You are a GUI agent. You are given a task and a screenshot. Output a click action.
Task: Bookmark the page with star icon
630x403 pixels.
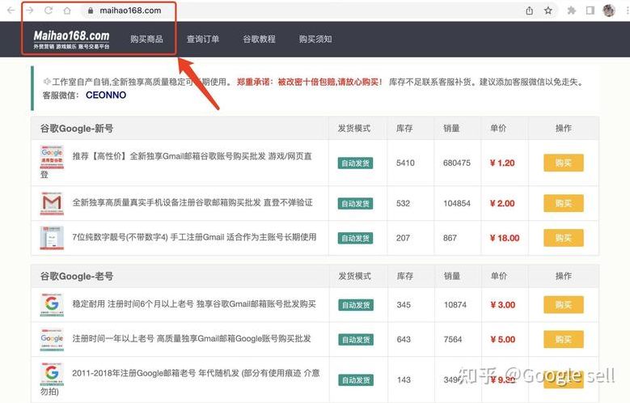pyautogui.click(x=548, y=11)
